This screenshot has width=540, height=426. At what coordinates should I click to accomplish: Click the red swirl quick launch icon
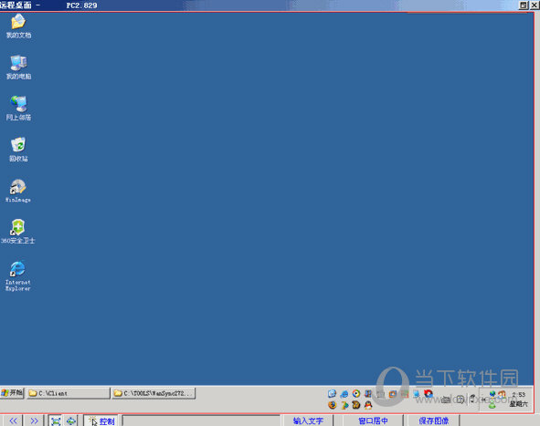coord(429,393)
